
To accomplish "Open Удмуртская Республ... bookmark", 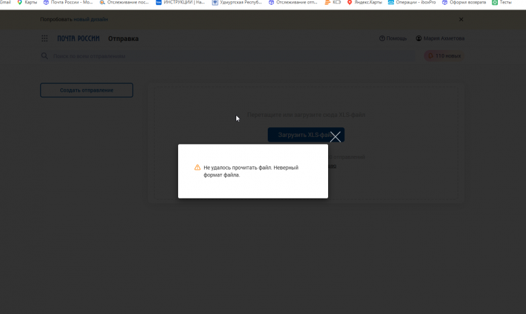I will point(237,2).
